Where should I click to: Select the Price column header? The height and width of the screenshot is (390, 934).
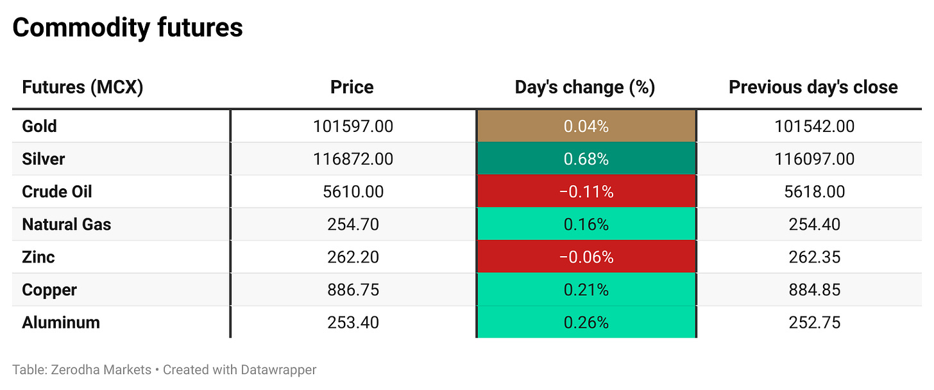point(352,87)
